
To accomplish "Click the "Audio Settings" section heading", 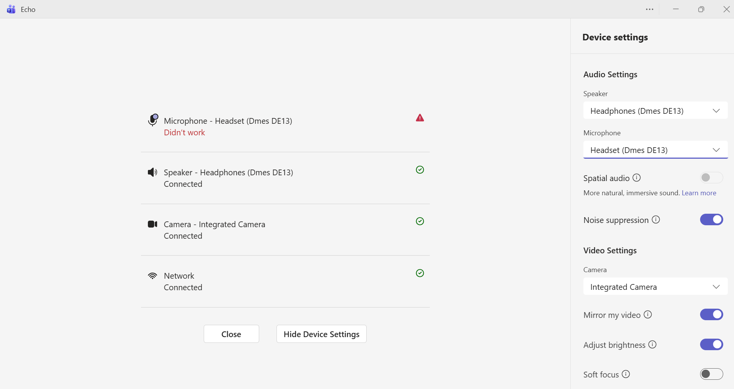I will (x=610, y=75).
